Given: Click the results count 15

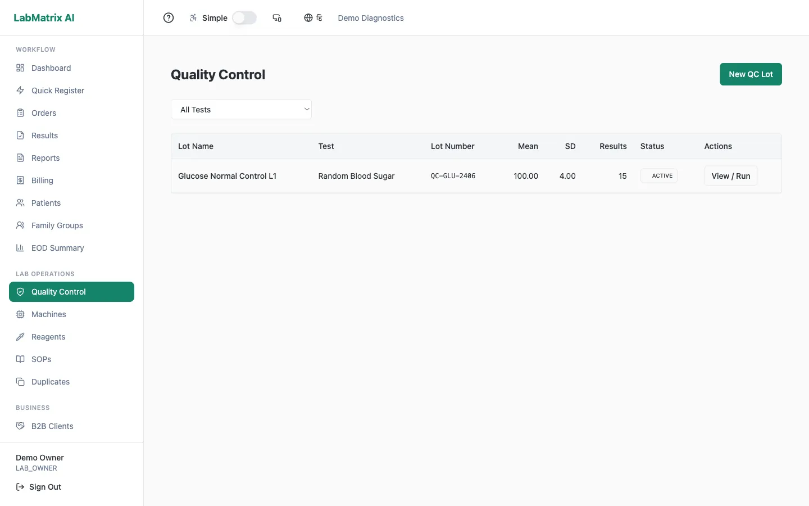Looking at the screenshot, I should pos(622,176).
